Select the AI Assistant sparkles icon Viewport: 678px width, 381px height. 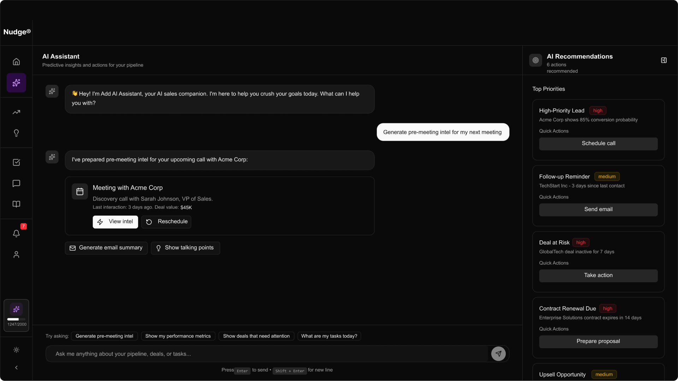16,83
